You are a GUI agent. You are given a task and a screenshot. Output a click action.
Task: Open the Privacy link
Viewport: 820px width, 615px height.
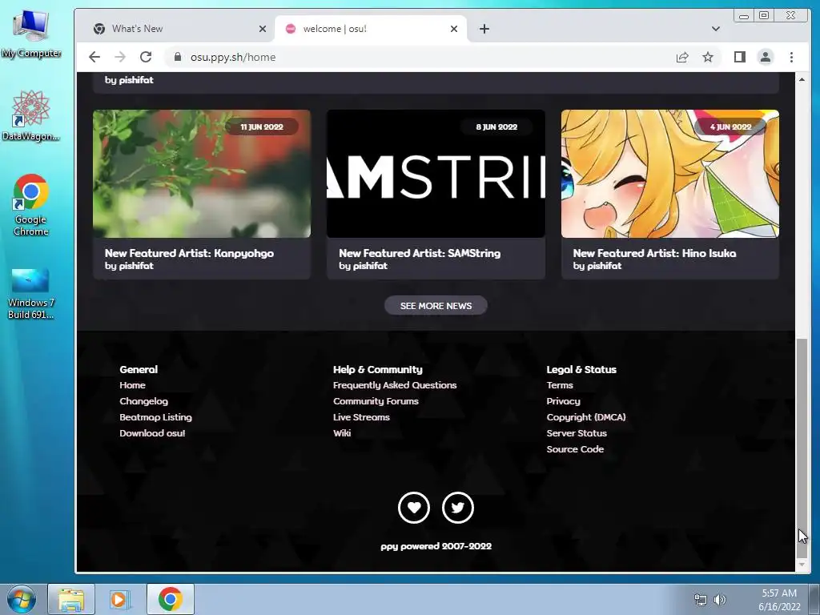[563, 401]
